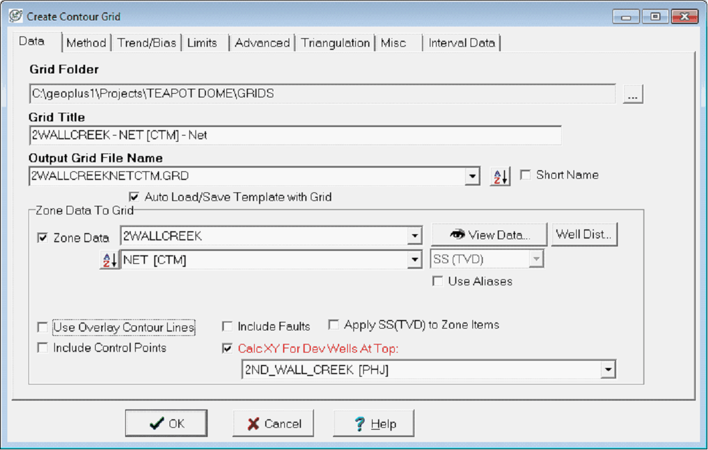Screen dimensions: 708x450
Task: Click the Well Dist... button
Action: coord(583,234)
